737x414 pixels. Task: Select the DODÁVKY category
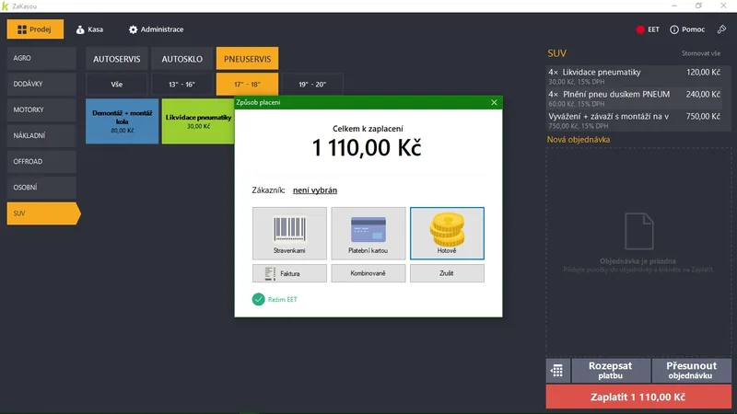pyautogui.click(x=41, y=84)
